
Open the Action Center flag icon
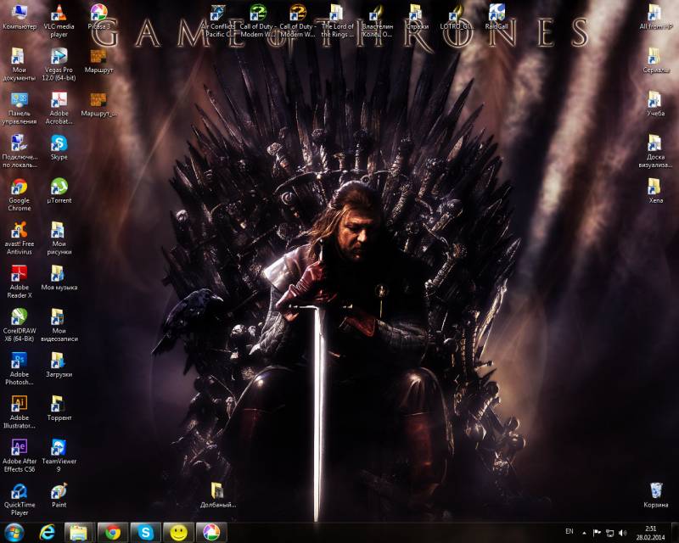pos(597,533)
